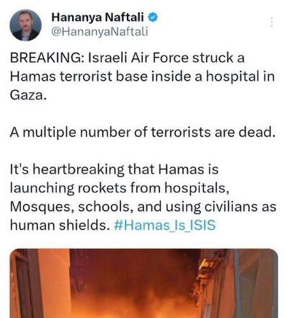This screenshot has height=318, width=287.
Task: Click the line 'It's heartbreaking that Hamas is'
Action: click(114, 169)
